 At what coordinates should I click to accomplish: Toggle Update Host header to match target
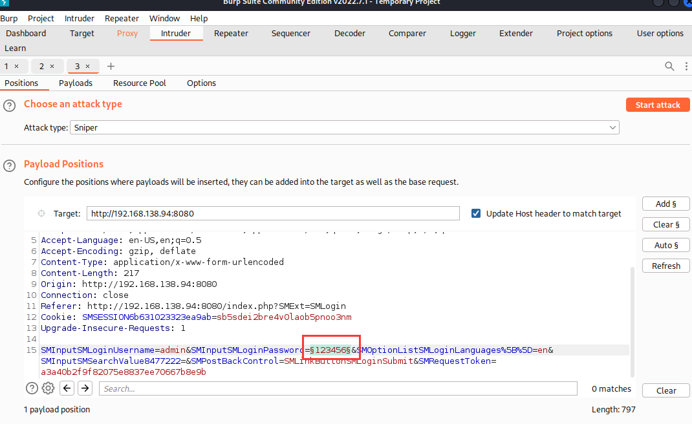point(476,213)
